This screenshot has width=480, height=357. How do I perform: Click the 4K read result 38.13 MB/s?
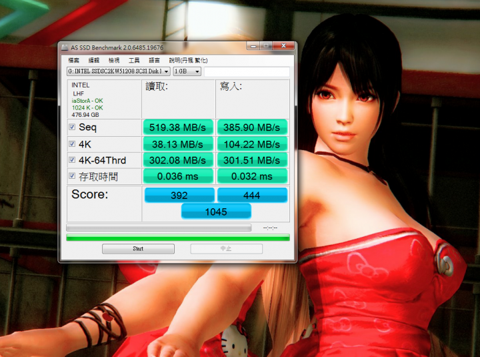point(178,144)
